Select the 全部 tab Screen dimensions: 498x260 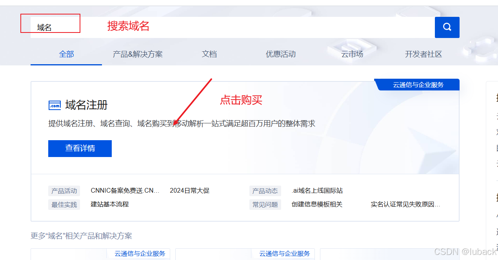click(x=66, y=54)
